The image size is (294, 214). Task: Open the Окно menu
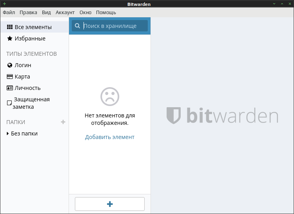click(x=85, y=13)
